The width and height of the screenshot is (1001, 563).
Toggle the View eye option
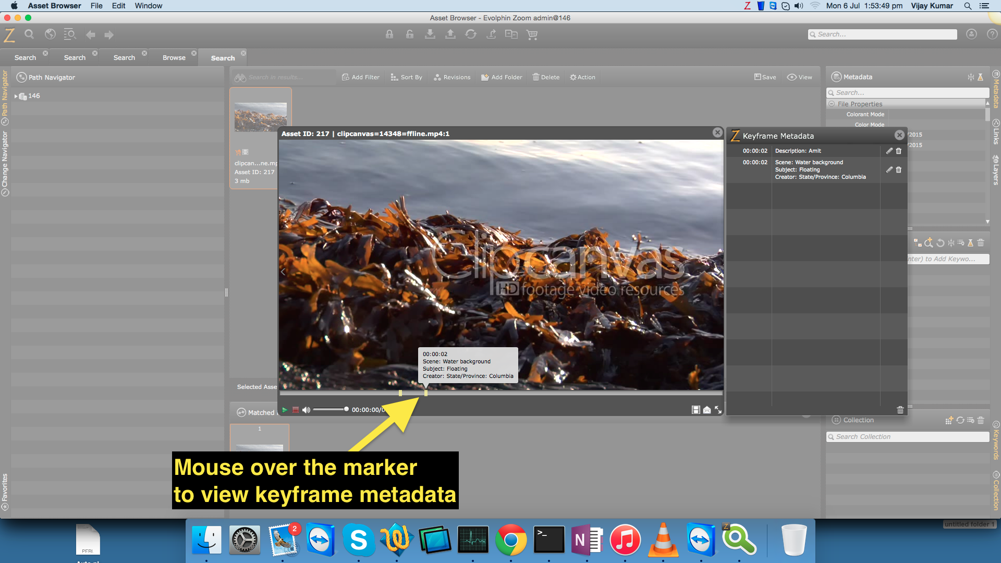click(800, 77)
